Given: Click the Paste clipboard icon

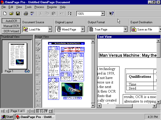Looking at the screenshot, I should point(54,13).
